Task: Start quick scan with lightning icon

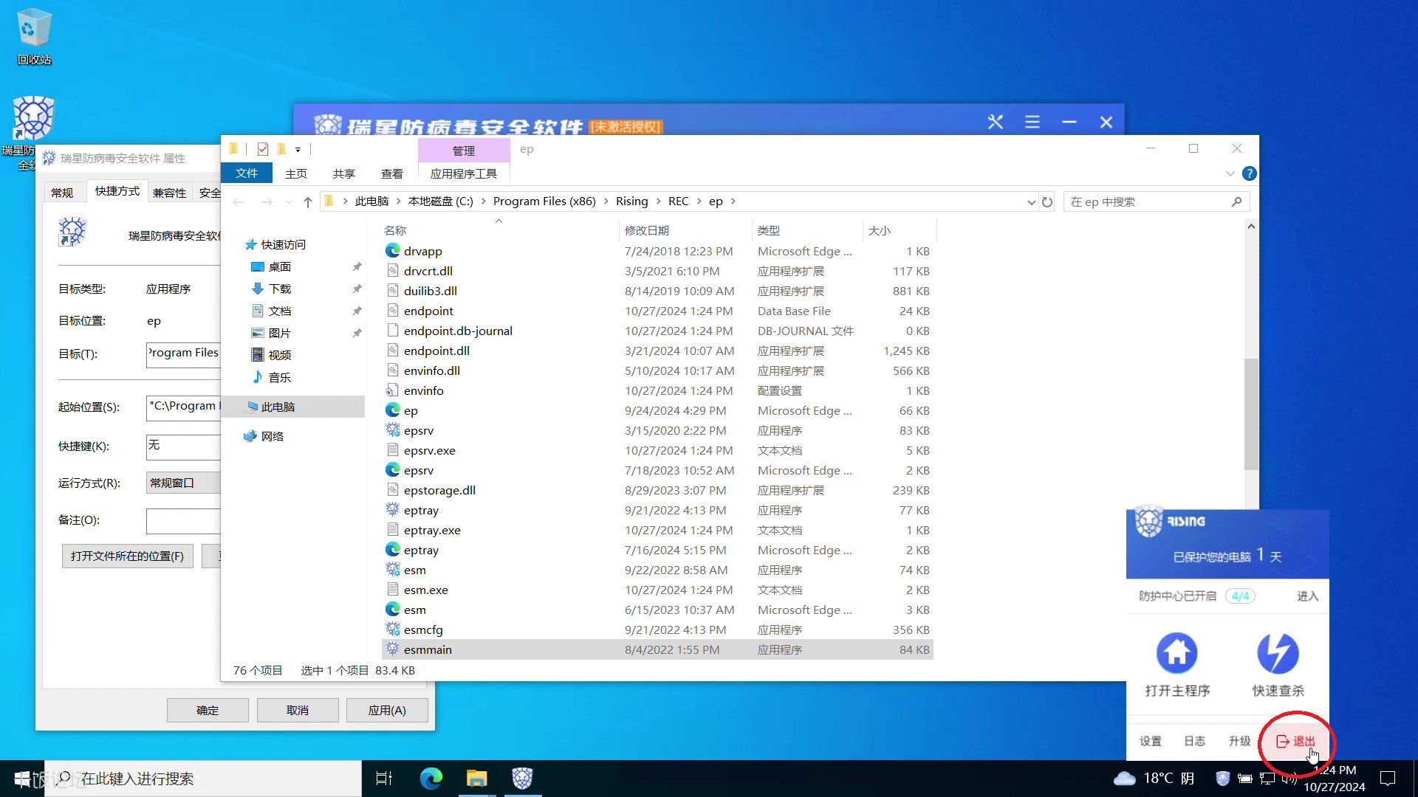Action: (1278, 653)
